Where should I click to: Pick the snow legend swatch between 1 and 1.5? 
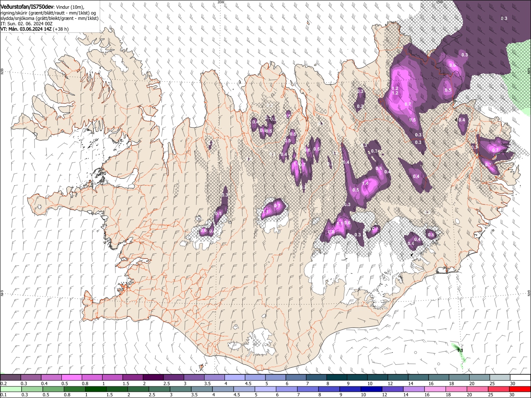click(x=112, y=377)
